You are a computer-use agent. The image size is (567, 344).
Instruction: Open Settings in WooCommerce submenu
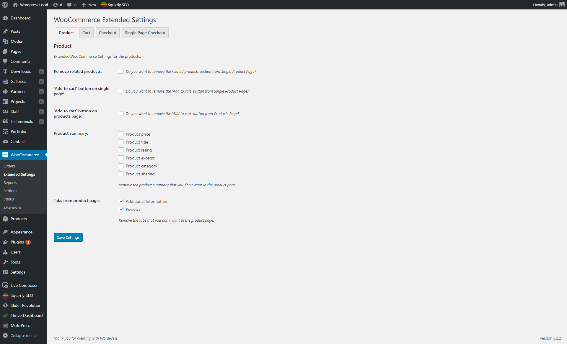10,191
